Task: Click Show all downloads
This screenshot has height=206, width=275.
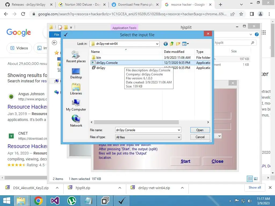Action: point(255,187)
